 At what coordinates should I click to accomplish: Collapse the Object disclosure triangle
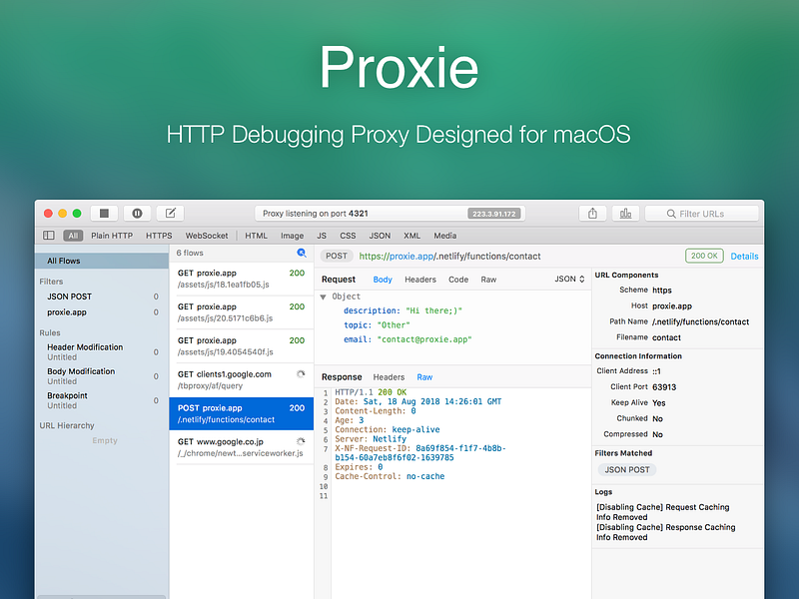click(x=323, y=297)
